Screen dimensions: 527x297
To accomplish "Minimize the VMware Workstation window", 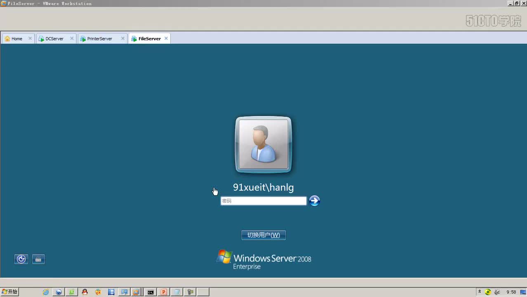I will (510, 3).
